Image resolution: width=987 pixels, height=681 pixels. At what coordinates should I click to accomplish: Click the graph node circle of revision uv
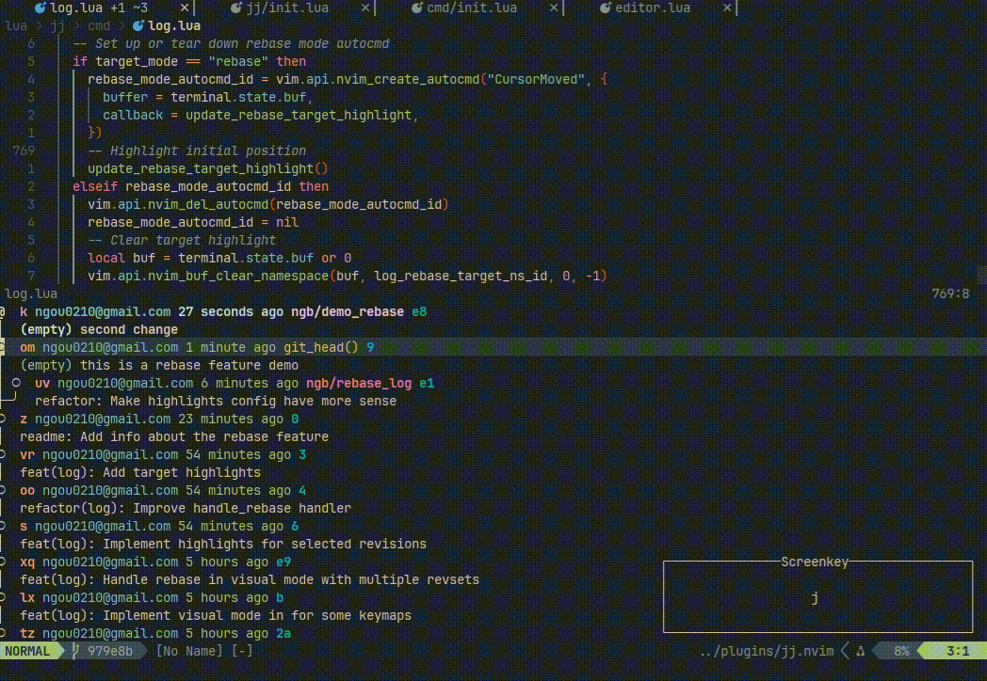[16, 382]
